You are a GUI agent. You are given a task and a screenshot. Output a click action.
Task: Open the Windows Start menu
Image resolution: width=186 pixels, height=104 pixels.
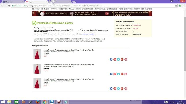[x=3, y=102]
